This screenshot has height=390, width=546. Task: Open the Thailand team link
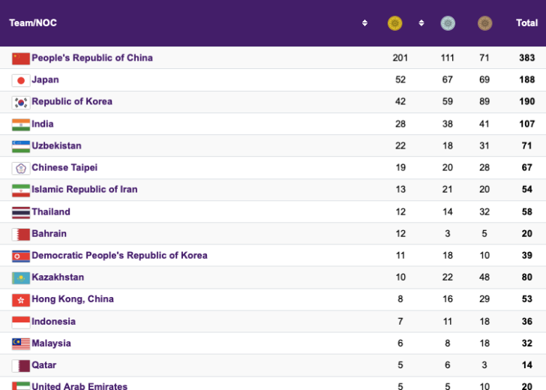[51, 212]
